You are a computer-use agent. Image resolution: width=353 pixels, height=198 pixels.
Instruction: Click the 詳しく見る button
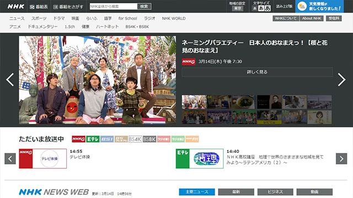click(x=257, y=72)
